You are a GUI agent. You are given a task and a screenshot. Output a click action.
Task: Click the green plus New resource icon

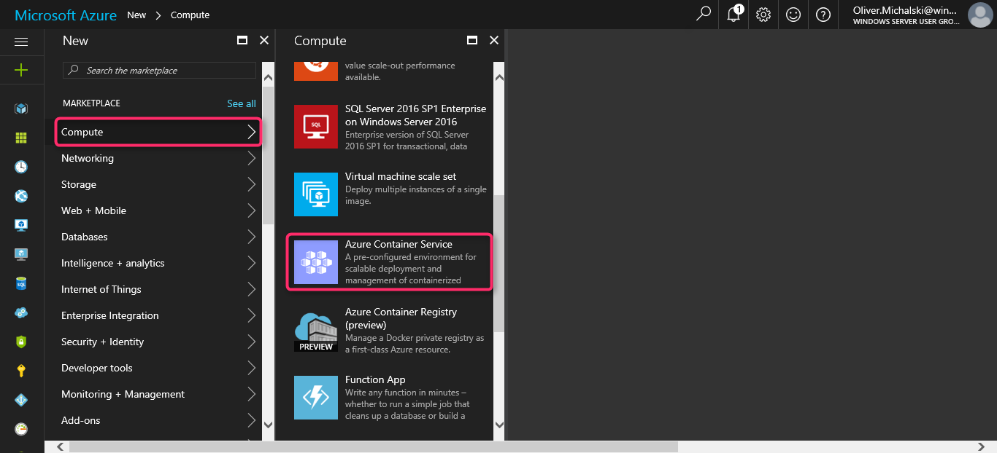(x=21, y=70)
